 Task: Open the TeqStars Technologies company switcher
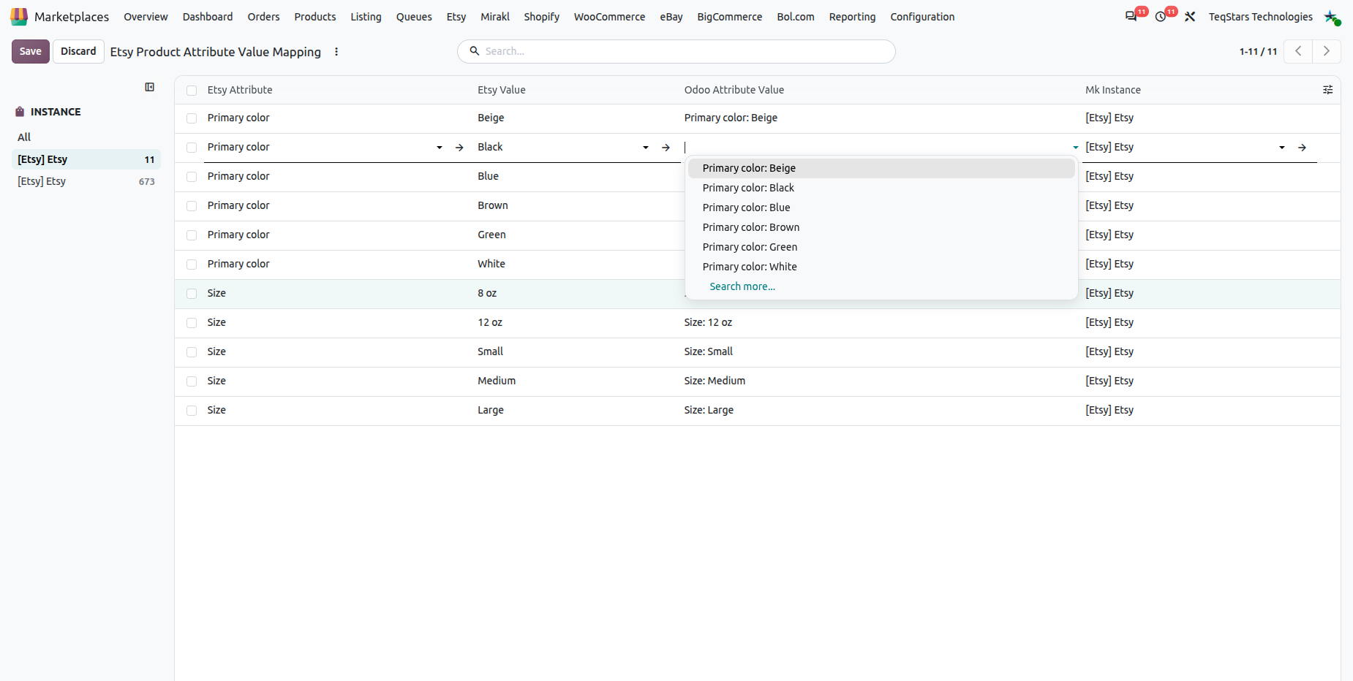[1260, 17]
